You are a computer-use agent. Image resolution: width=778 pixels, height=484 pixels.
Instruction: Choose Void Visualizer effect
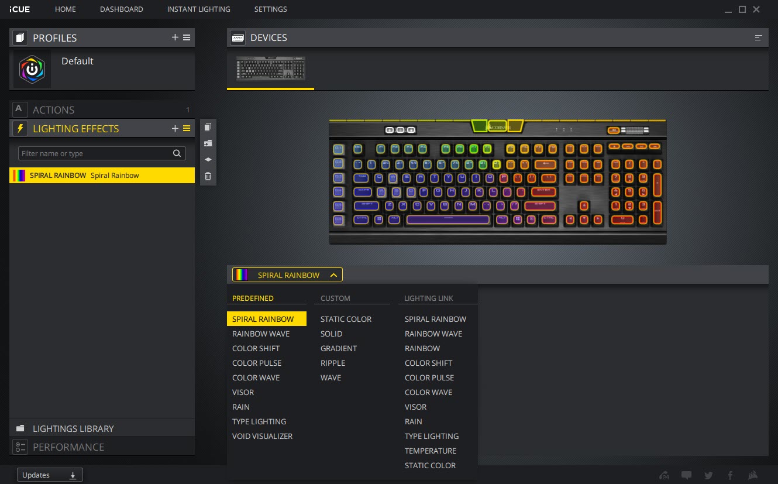click(x=262, y=436)
